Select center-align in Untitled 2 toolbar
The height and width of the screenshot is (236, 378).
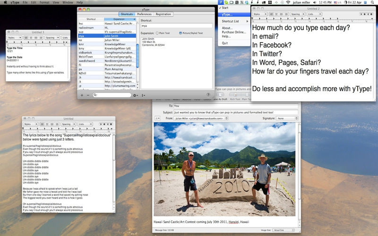click(276, 14)
